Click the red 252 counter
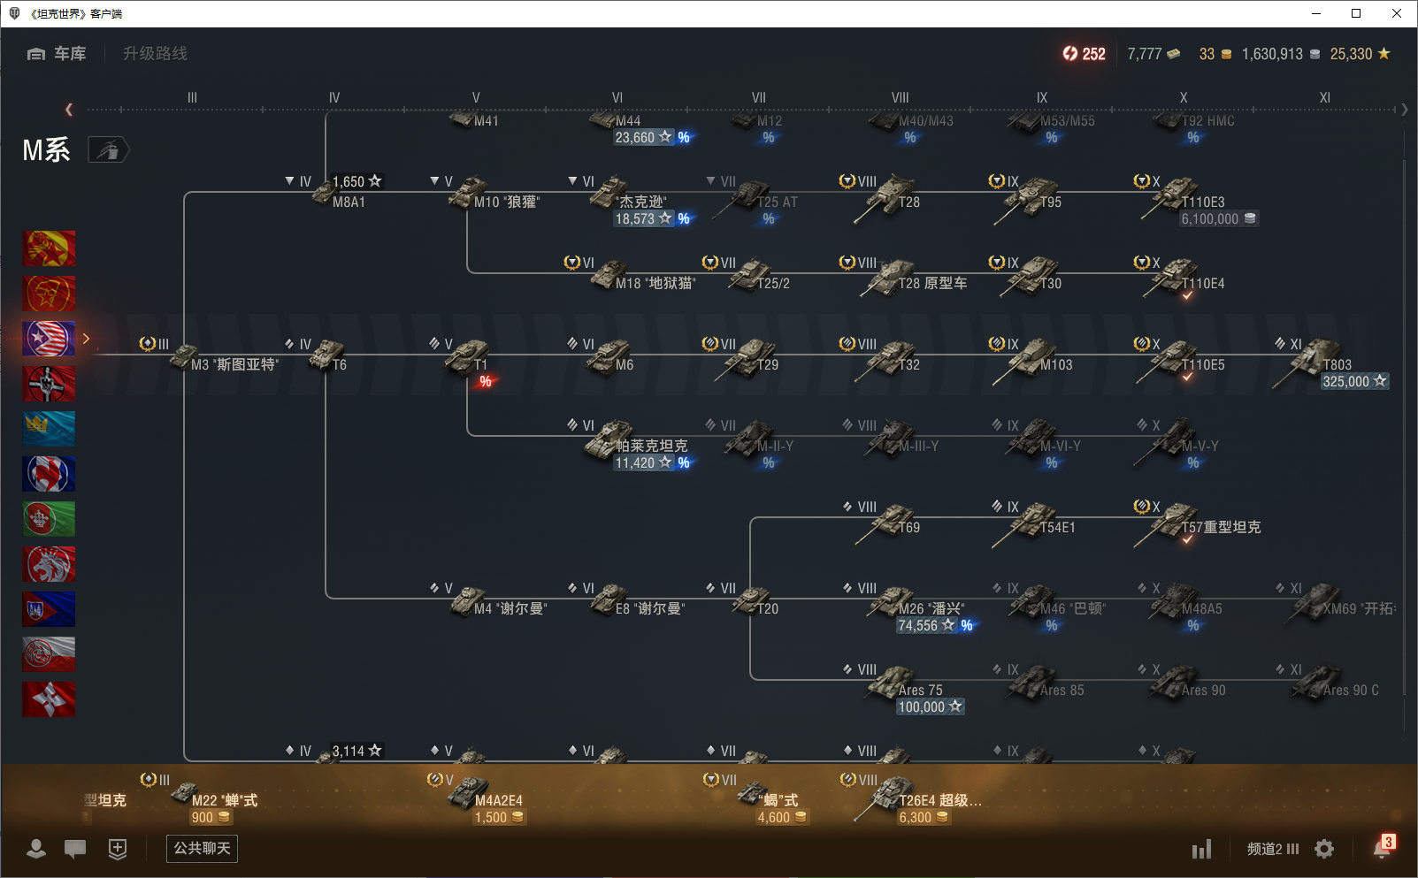The image size is (1418, 878). tap(1085, 54)
